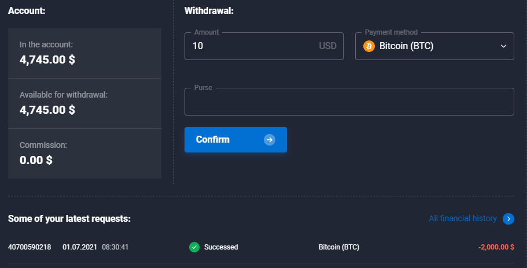The height and width of the screenshot is (268, 527).
Task: Click the Available for withdrawal amount
Action: [x=47, y=109]
